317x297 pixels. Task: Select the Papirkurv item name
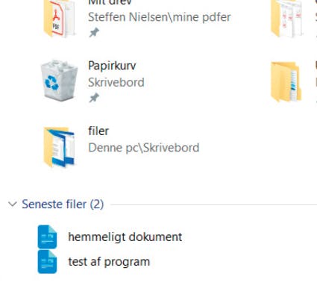click(112, 66)
